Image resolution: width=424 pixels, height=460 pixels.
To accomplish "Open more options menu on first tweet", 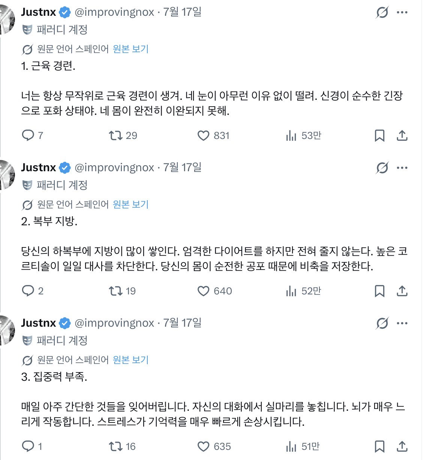I will (402, 12).
